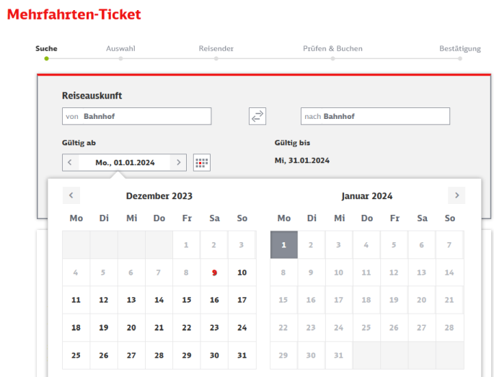The image size is (494, 377).
Task: Select the Auswahl progress step
Action: click(x=120, y=48)
